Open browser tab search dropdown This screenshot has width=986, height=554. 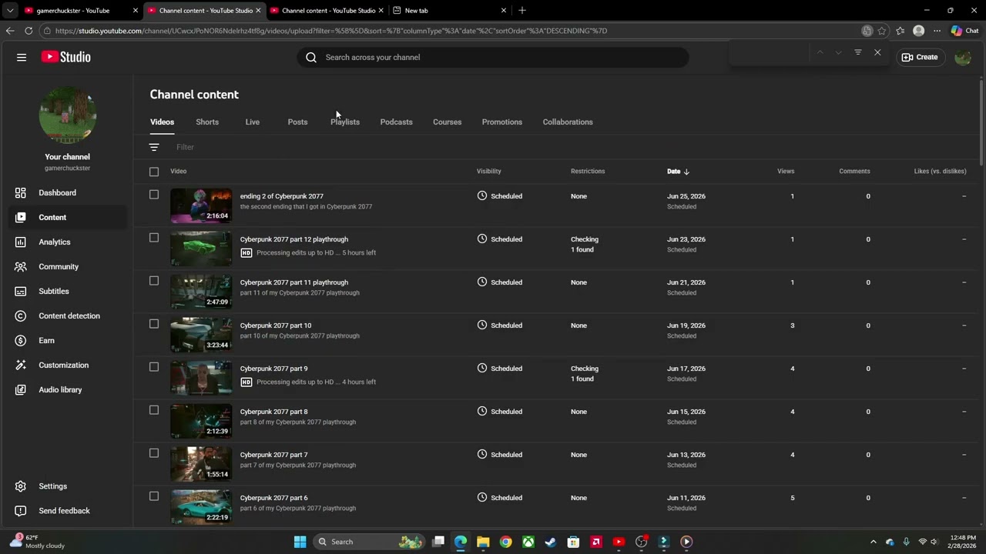[x=10, y=10]
